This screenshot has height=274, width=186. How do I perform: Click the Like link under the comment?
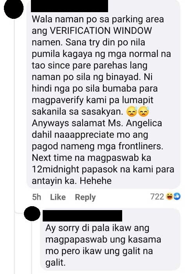coord(58,197)
